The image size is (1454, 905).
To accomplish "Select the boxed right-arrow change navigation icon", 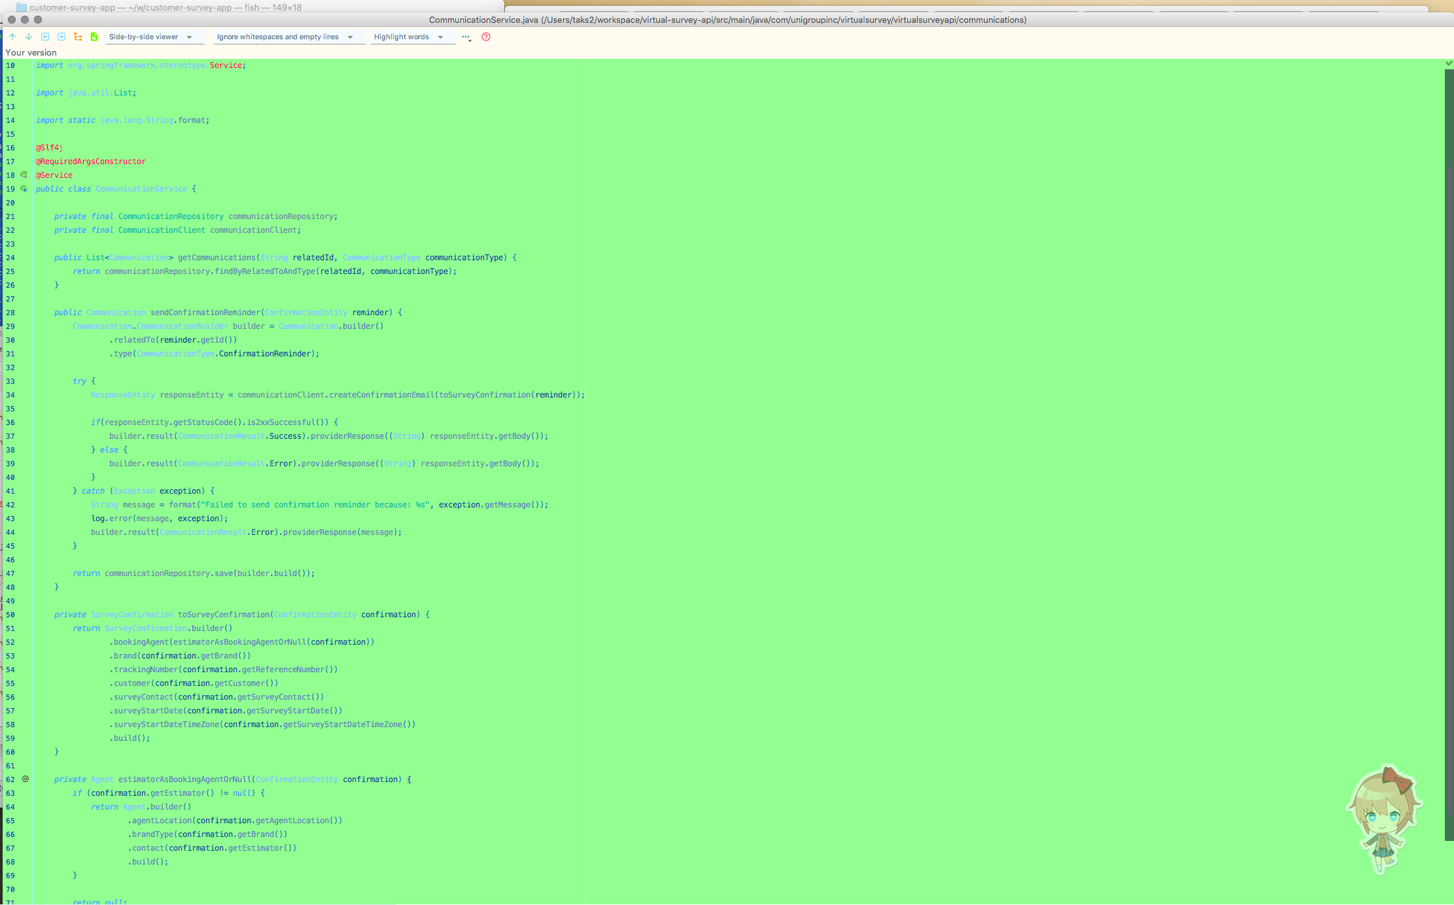I will pyautogui.click(x=61, y=37).
